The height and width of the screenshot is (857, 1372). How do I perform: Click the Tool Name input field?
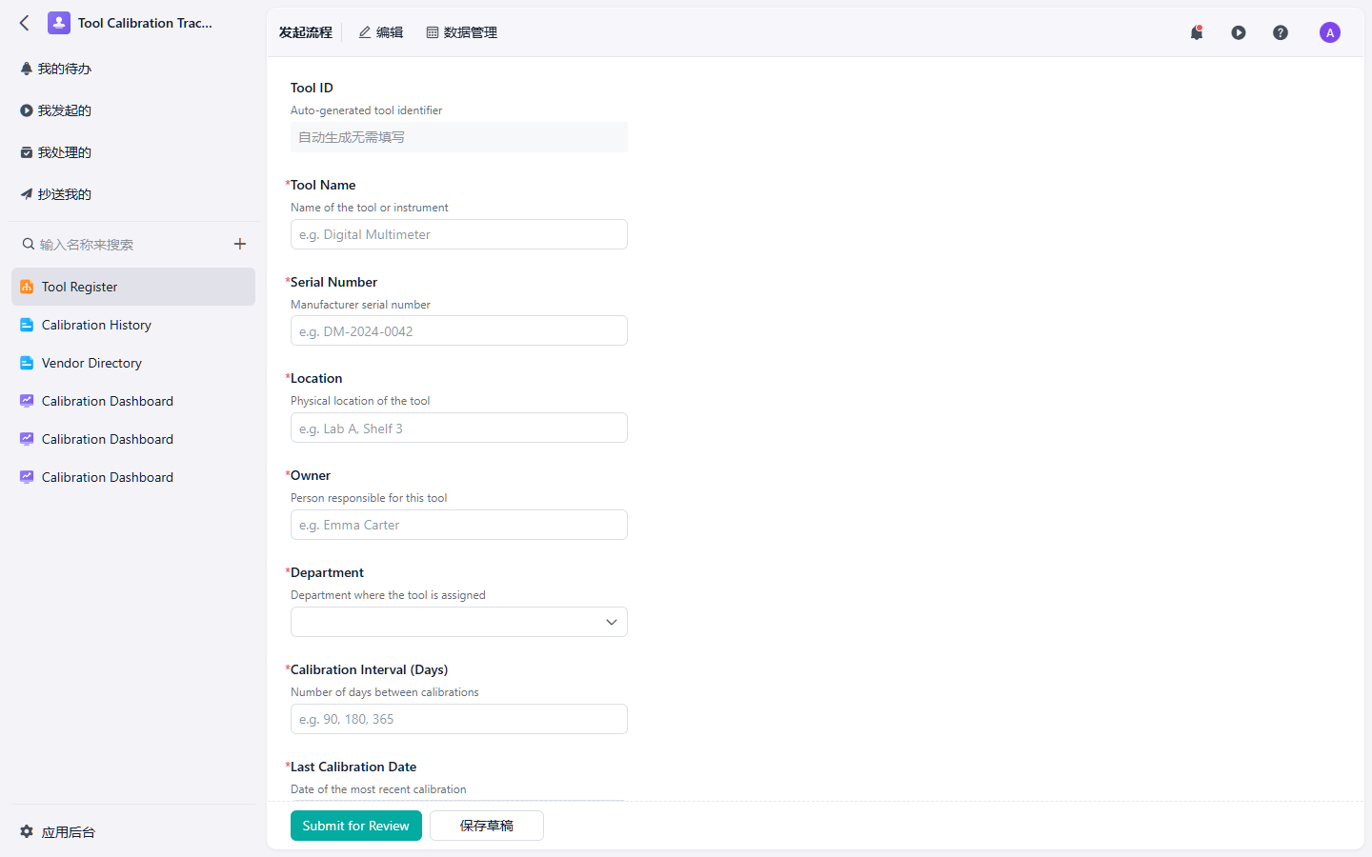tap(459, 234)
